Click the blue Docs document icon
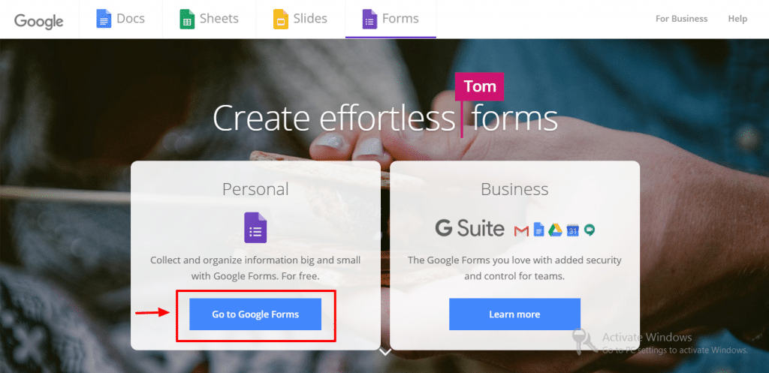 (x=104, y=19)
